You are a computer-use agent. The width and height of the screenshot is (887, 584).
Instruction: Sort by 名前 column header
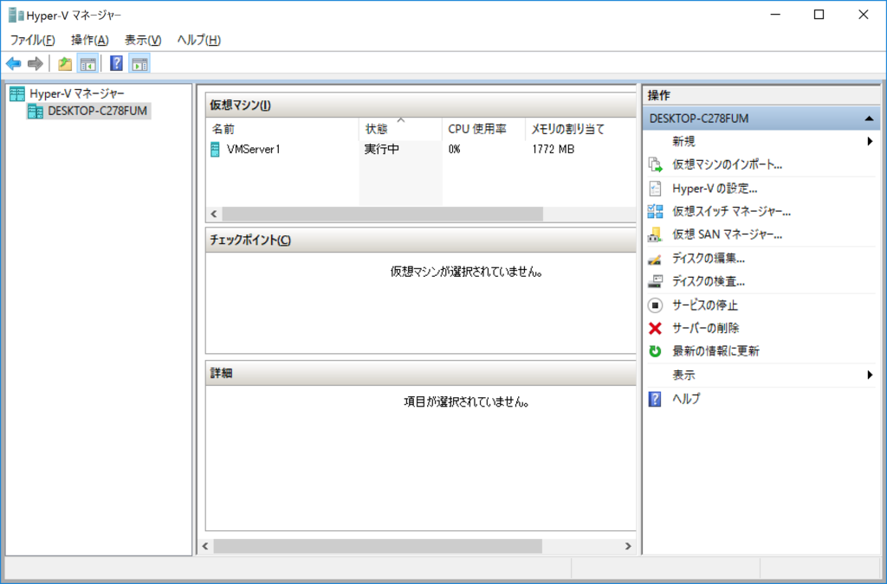(x=282, y=129)
